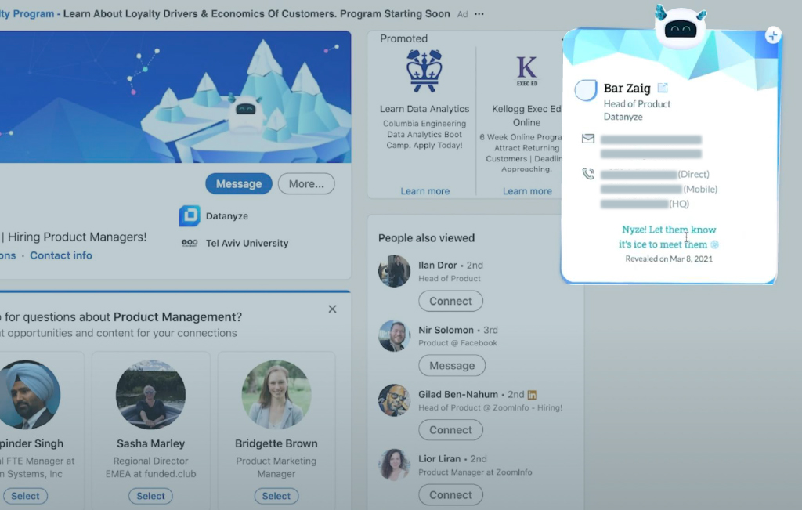Click the profile banner cover image

[x=175, y=97]
